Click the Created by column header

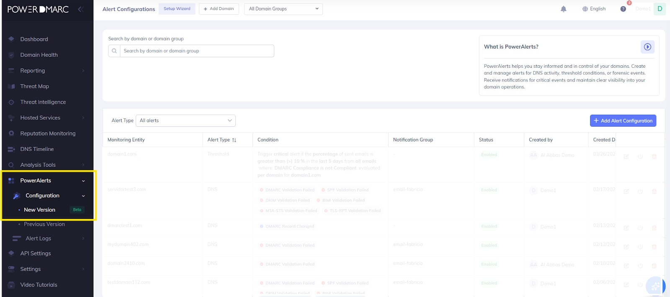click(541, 140)
